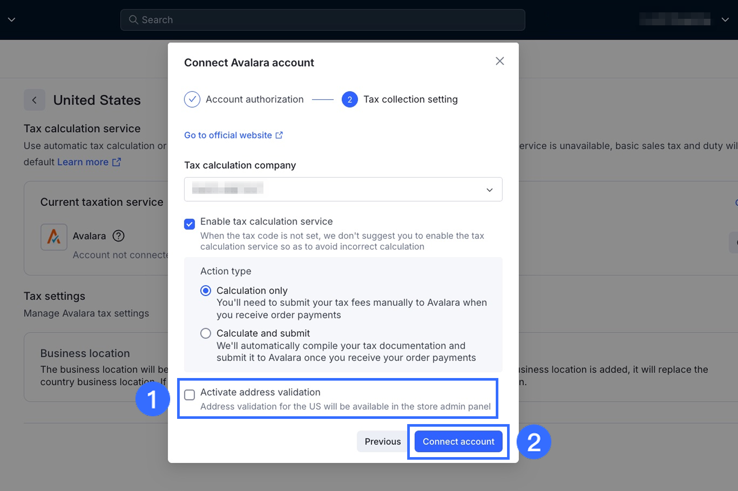Click the completed Account authorization step checkmark

click(x=192, y=100)
